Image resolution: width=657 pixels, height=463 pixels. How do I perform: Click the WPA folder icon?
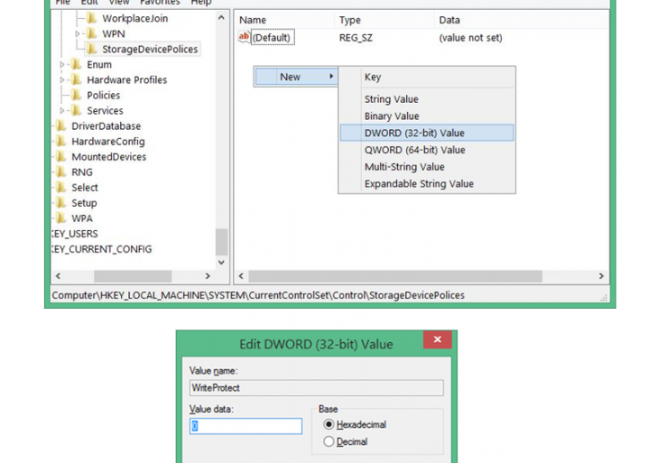pyautogui.click(x=61, y=218)
